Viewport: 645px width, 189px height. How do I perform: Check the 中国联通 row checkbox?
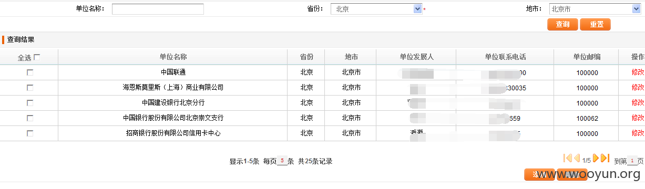pyautogui.click(x=30, y=72)
